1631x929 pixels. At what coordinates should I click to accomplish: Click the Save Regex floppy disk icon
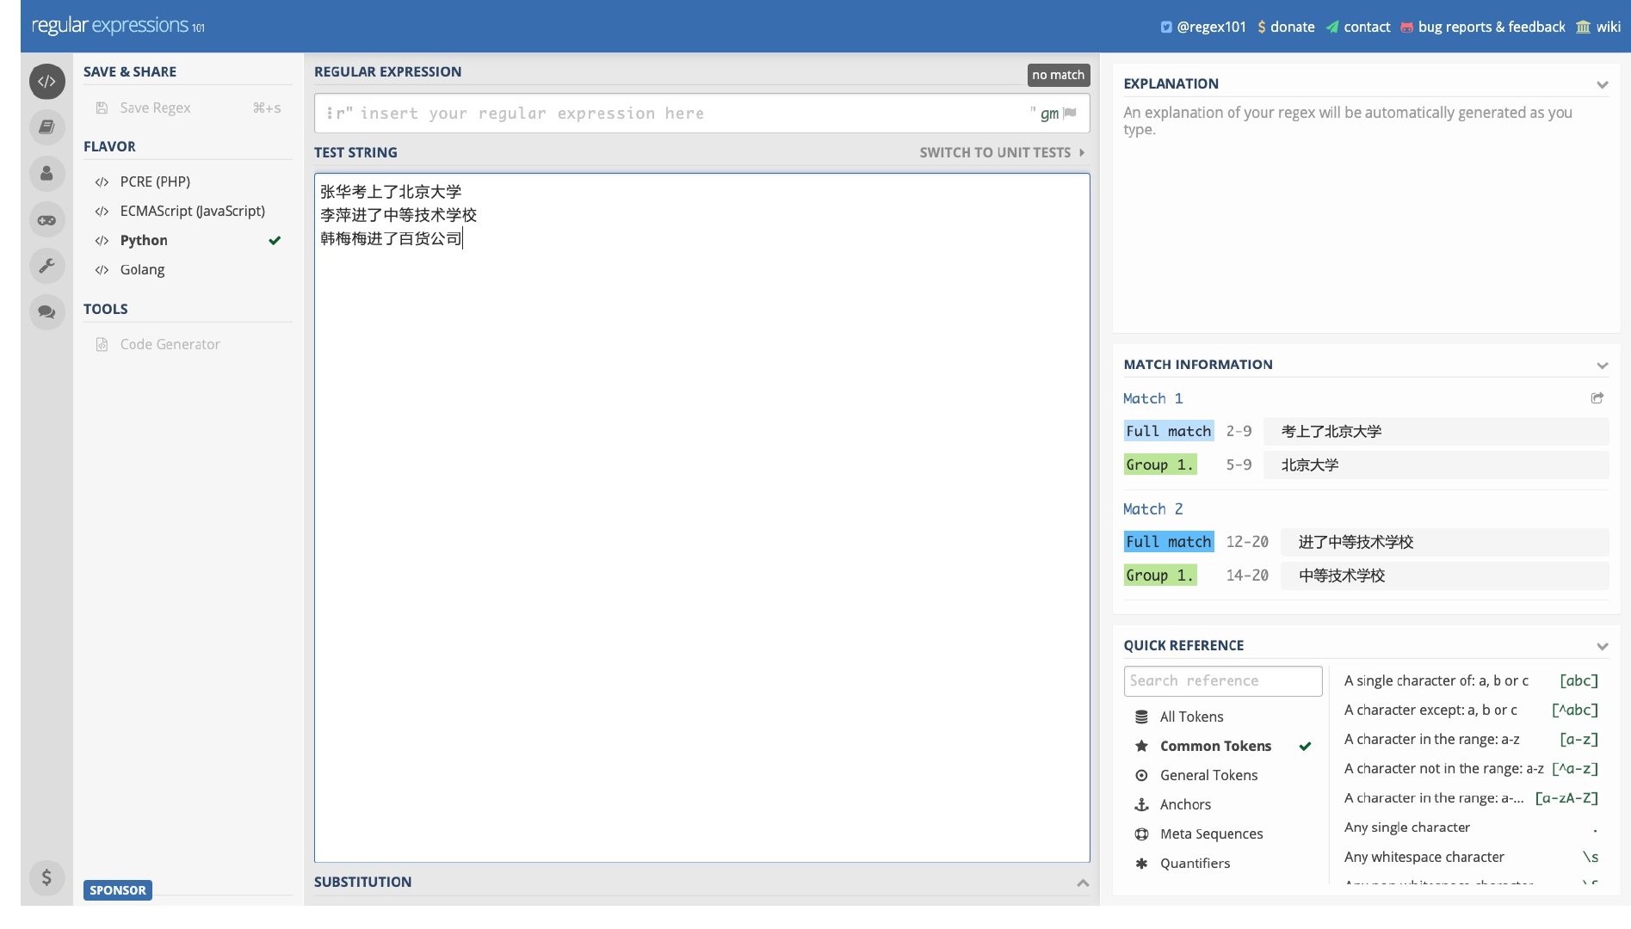[x=102, y=108]
